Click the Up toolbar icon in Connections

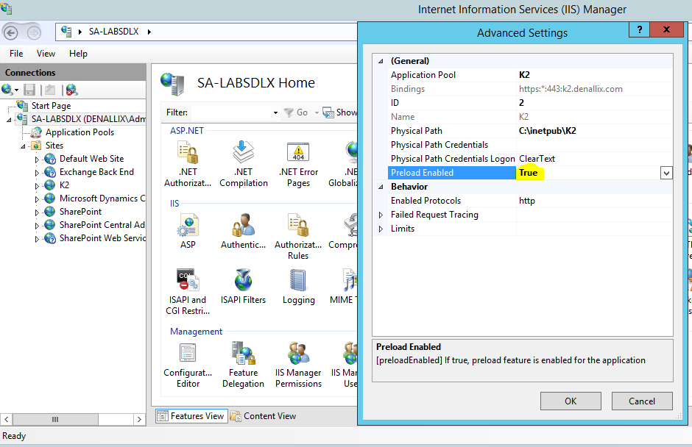pyautogui.click(x=50, y=90)
